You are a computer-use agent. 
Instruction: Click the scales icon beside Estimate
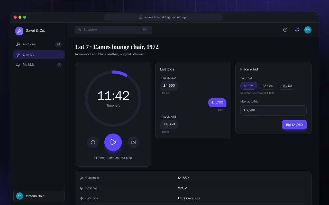(x=82, y=198)
